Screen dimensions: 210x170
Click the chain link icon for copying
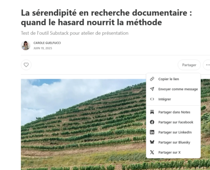pyautogui.click(x=152, y=79)
